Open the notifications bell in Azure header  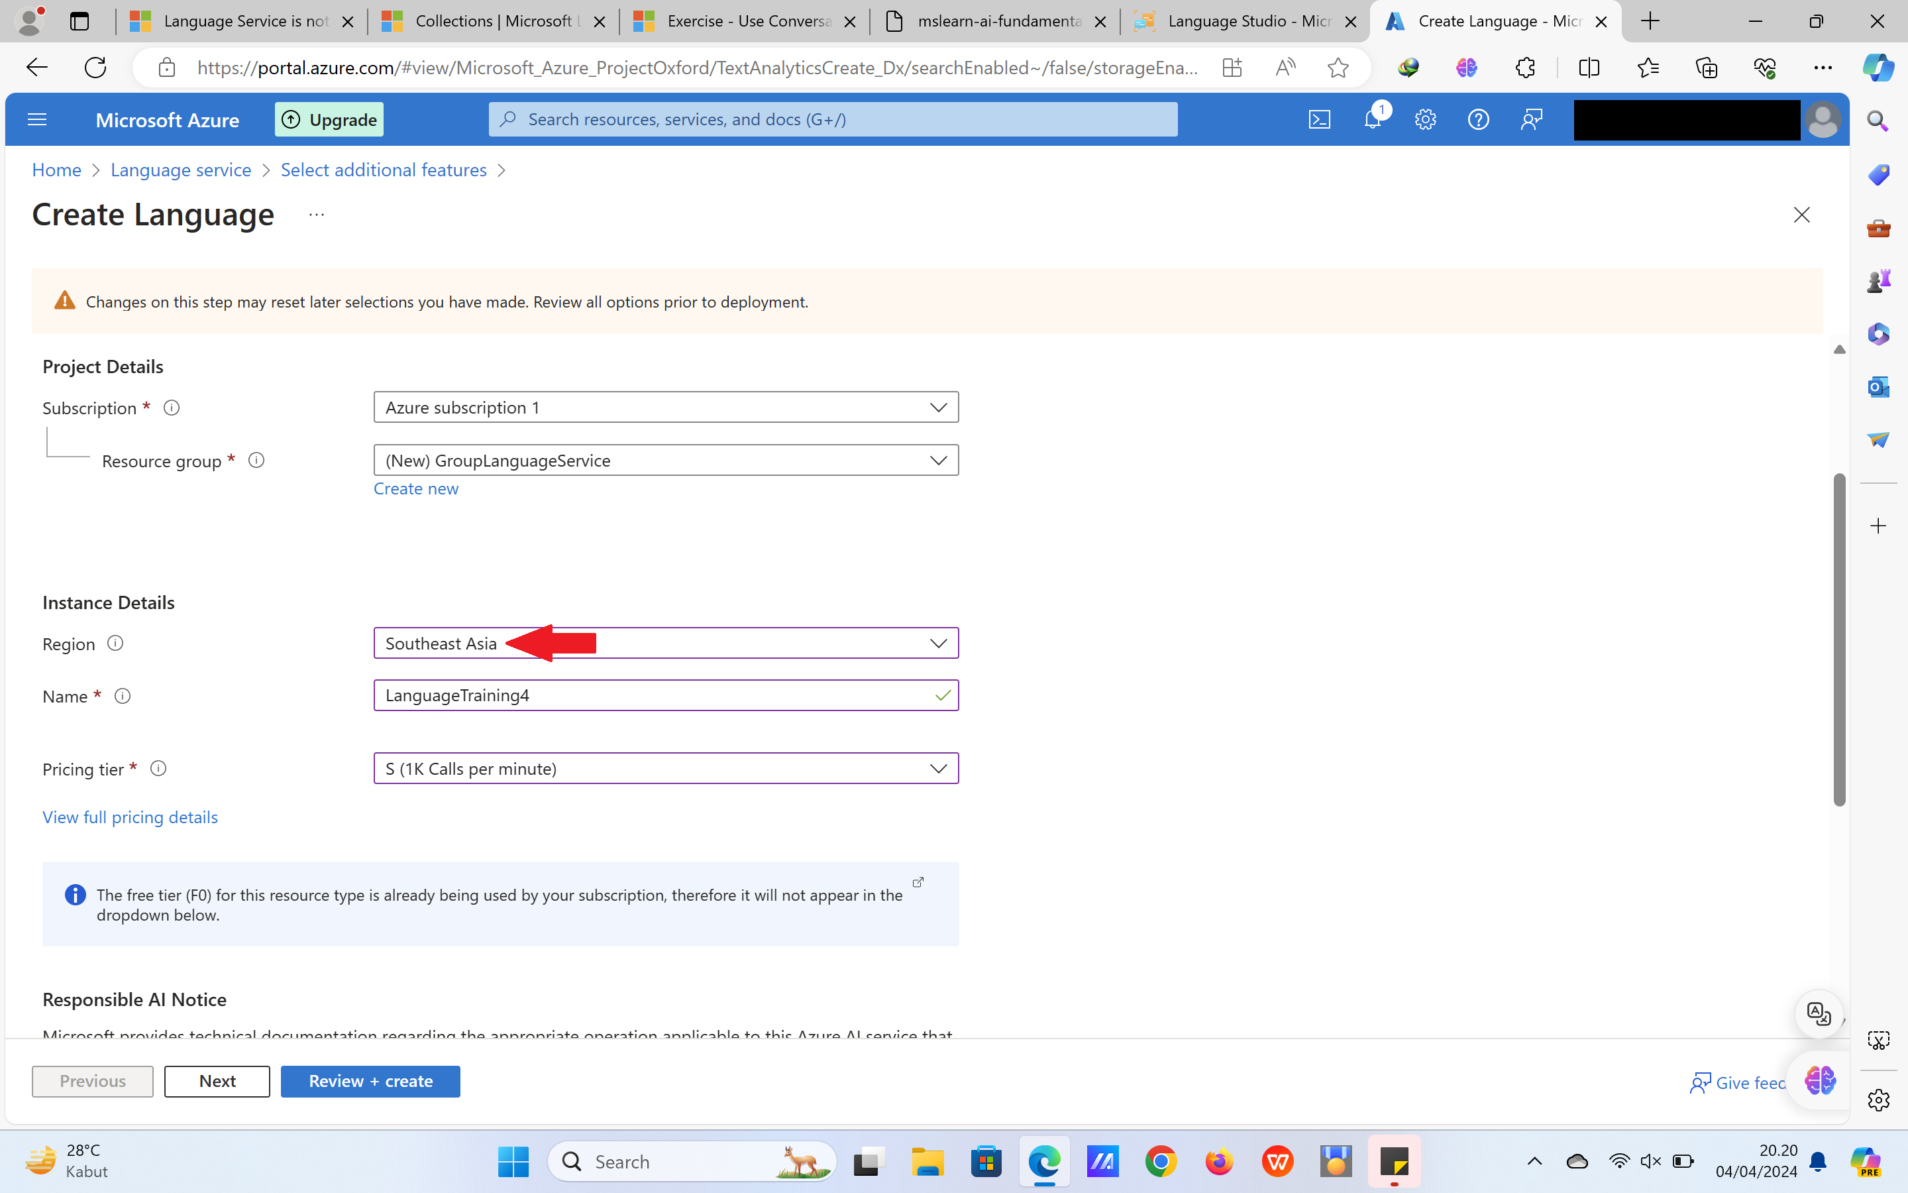click(1373, 119)
